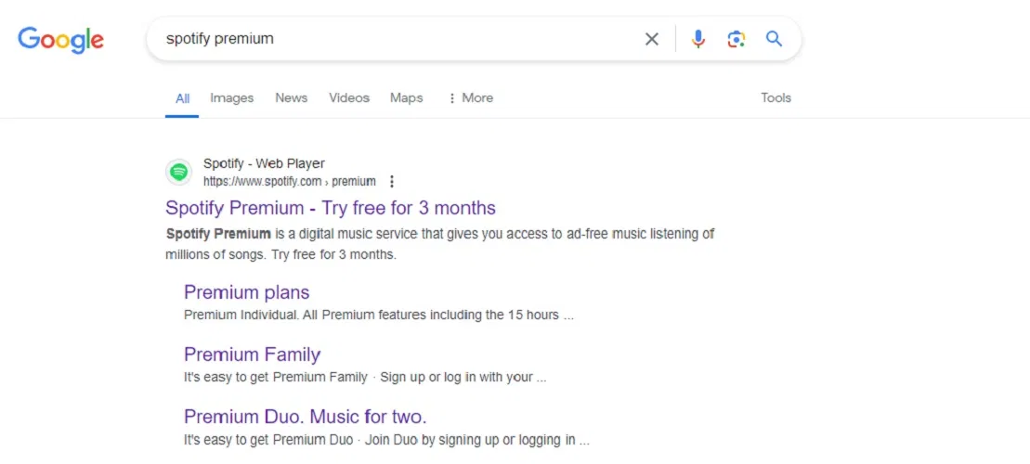The width and height of the screenshot is (1030, 464).
Task: Open the Tools search options
Action: [776, 97]
